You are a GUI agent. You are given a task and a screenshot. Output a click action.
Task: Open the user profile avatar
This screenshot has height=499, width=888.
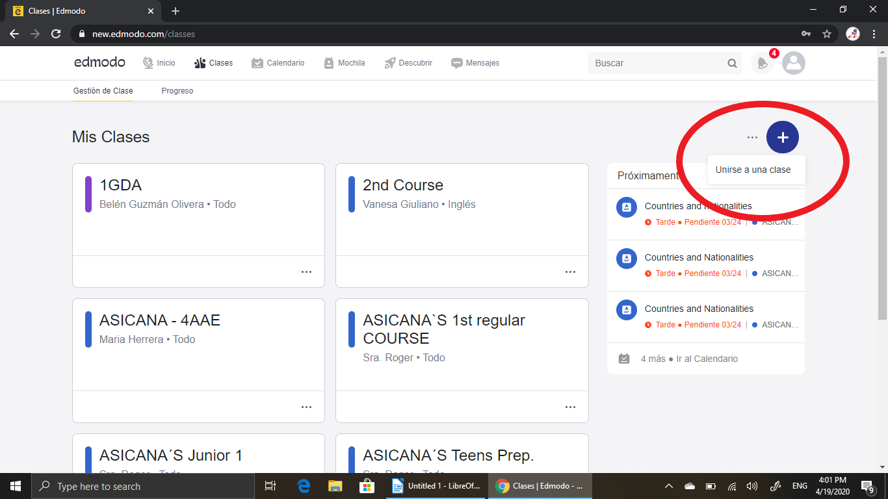[x=794, y=63]
